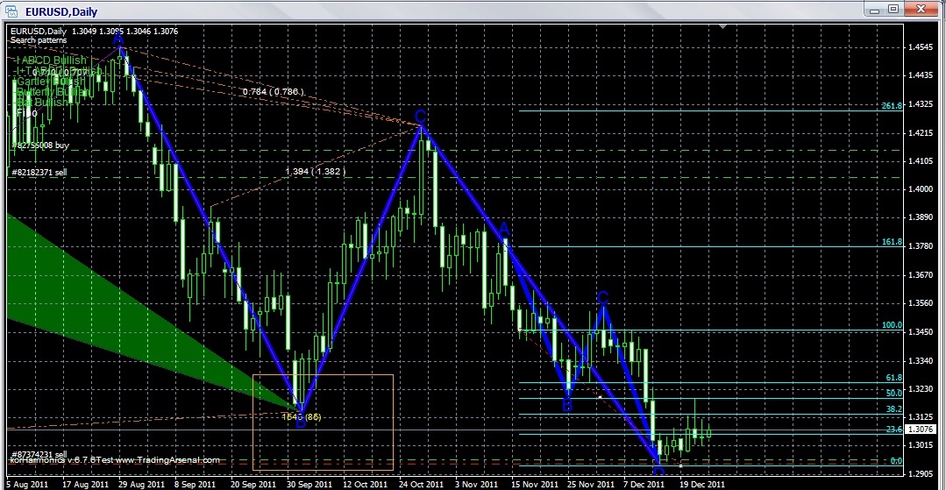
Task: Click the 1.2905 price scale value
Action: click(921, 473)
